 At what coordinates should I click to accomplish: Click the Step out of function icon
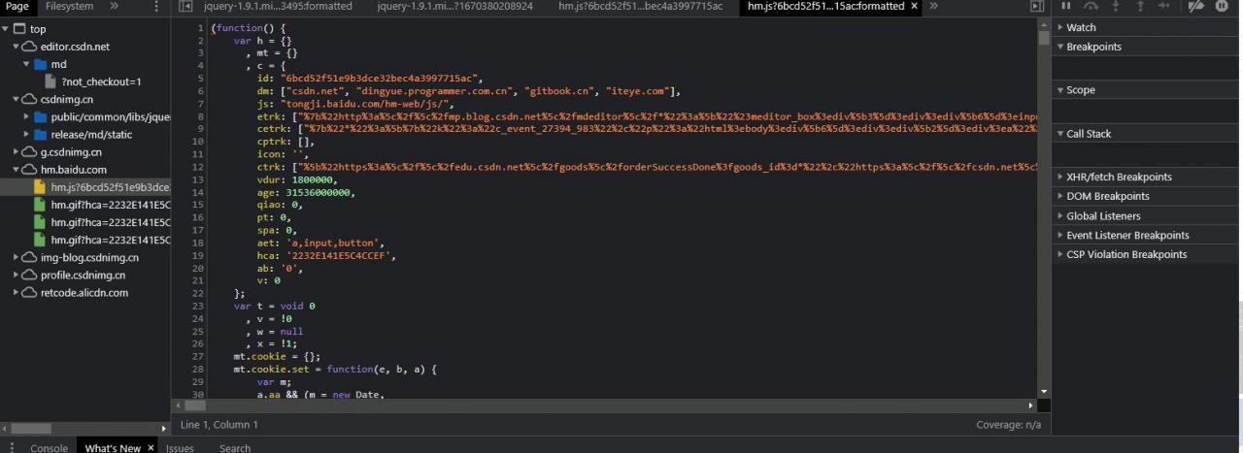[x=1140, y=6]
